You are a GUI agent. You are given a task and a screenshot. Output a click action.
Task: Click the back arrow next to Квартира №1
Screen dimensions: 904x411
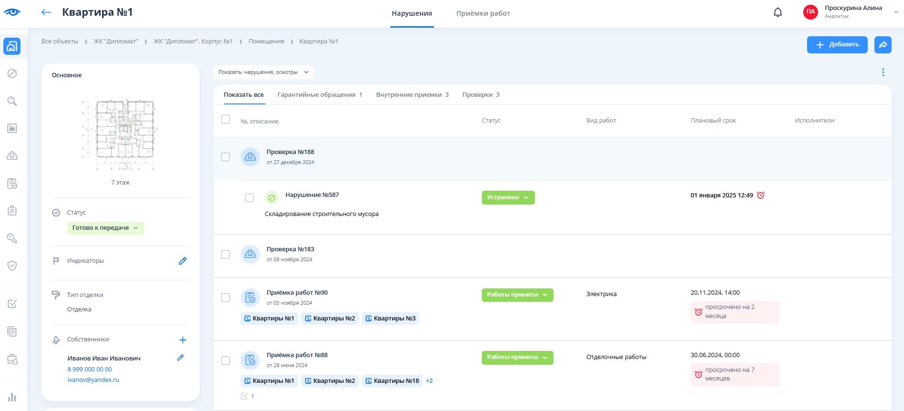pyautogui.click(x=46, y=12)
